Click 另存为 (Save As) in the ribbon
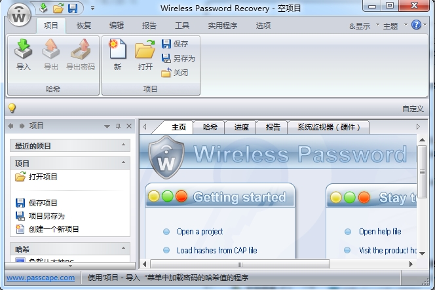435x290 pixels. tap(178, 58)
